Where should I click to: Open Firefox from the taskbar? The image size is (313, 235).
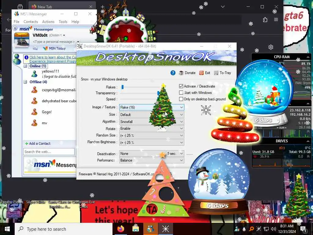click(121, 229)
